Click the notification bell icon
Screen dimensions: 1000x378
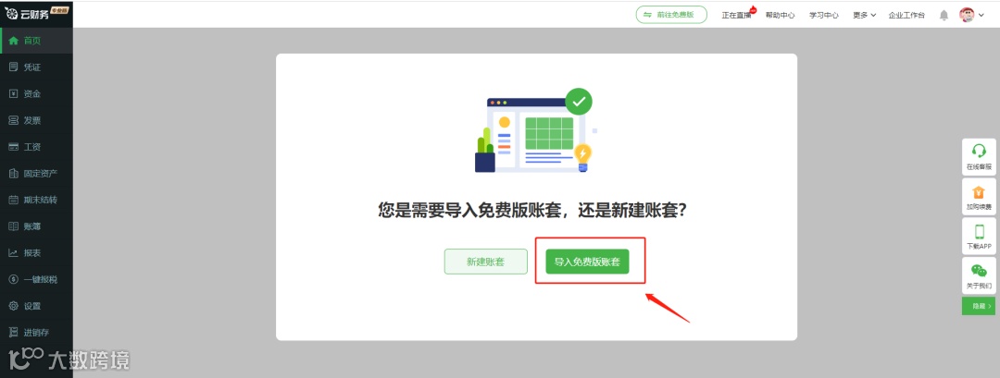944,16
